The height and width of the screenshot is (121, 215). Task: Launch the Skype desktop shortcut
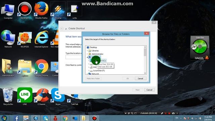click(x=58, y=96)
